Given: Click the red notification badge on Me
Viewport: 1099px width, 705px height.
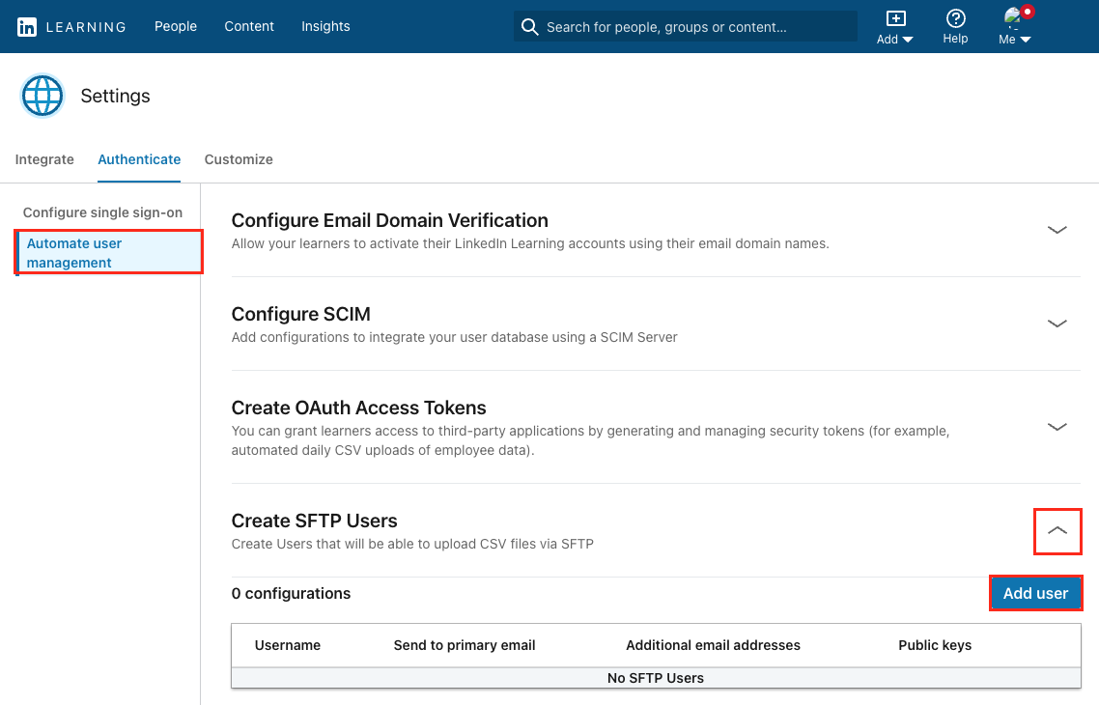Looking at the screenshot, I should pos(1026,12).
